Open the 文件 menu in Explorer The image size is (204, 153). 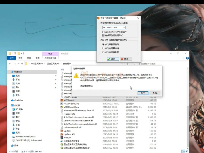(11, 58)
